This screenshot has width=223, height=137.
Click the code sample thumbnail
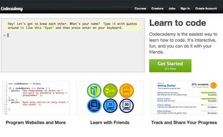coord(36,98)
